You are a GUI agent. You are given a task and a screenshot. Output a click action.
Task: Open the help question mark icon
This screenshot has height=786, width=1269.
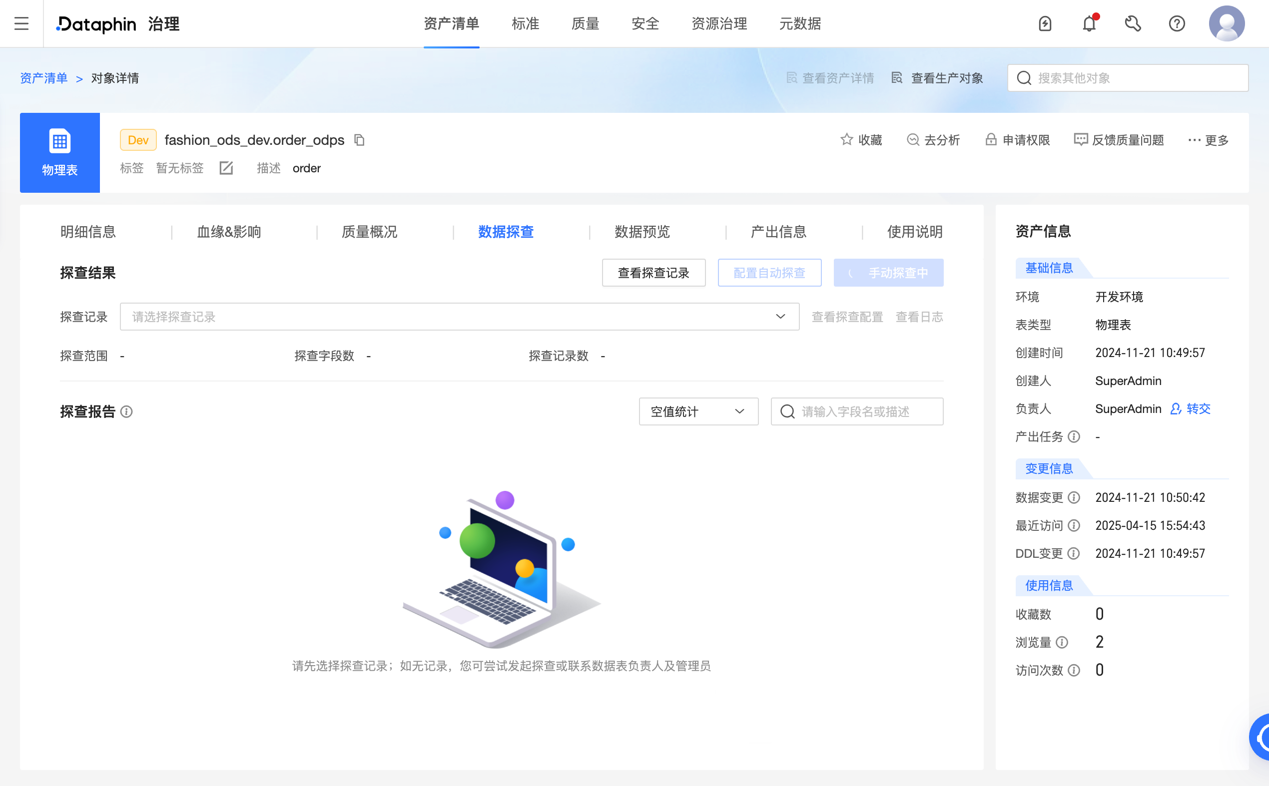pos(1177,23)
